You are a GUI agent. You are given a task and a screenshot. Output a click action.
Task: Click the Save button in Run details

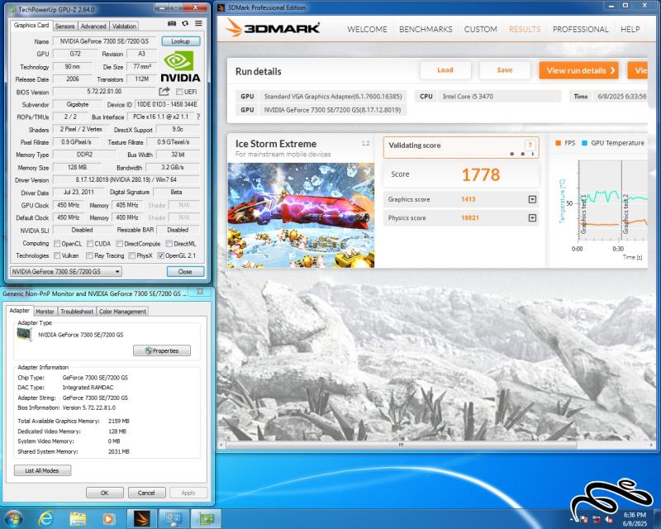pos(505,70)
